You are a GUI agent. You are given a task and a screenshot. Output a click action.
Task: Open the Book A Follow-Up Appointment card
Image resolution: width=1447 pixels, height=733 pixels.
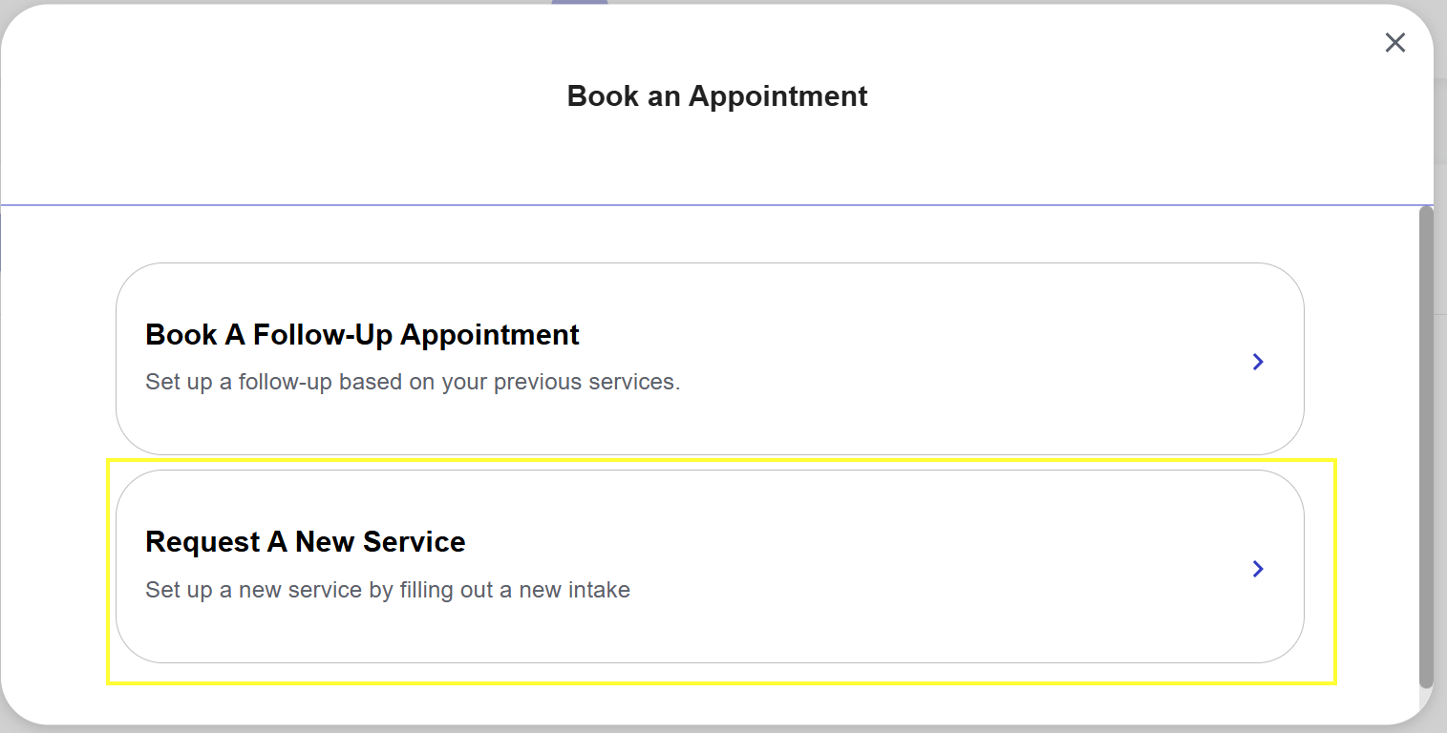[710, 359]
